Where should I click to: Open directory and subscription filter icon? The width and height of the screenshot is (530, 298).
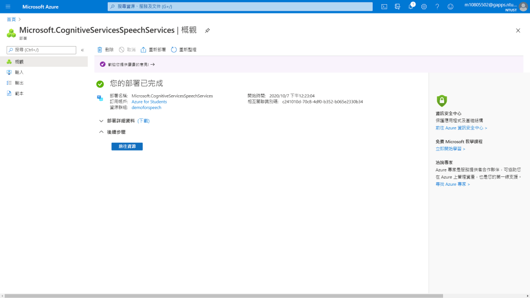[x=397, y=6]
